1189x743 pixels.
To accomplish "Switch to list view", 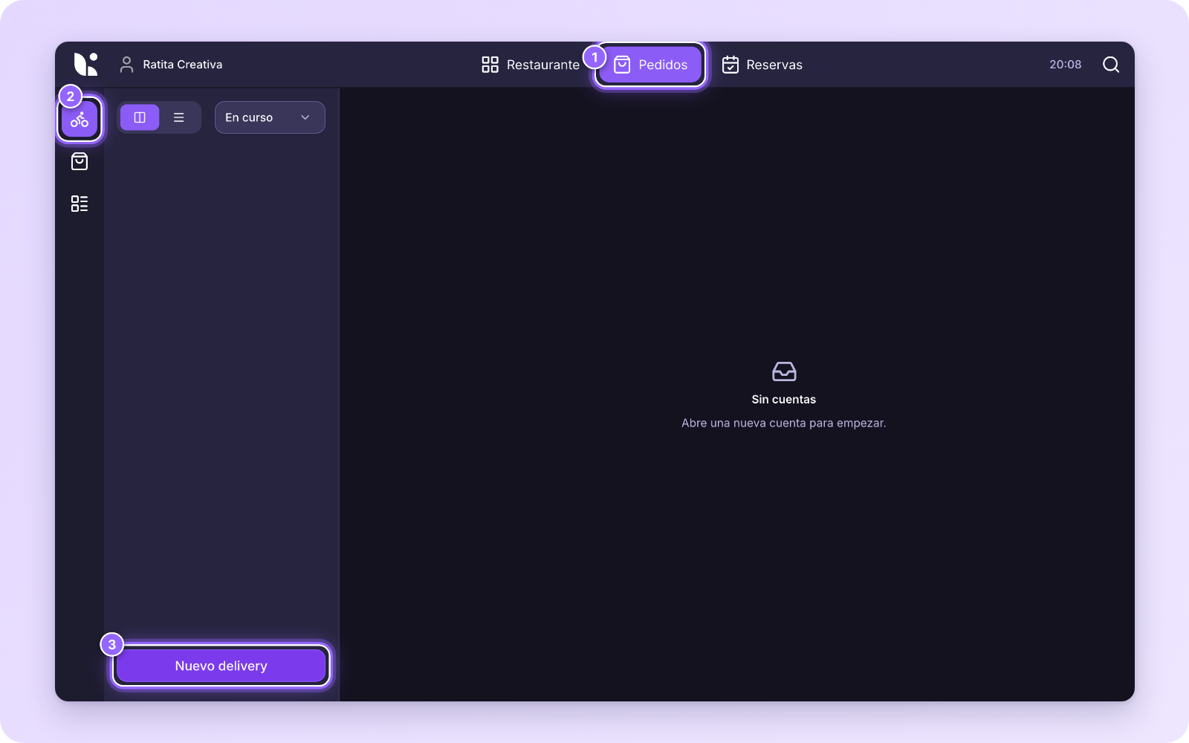I will pyautogui.click(x=179, y=117).
